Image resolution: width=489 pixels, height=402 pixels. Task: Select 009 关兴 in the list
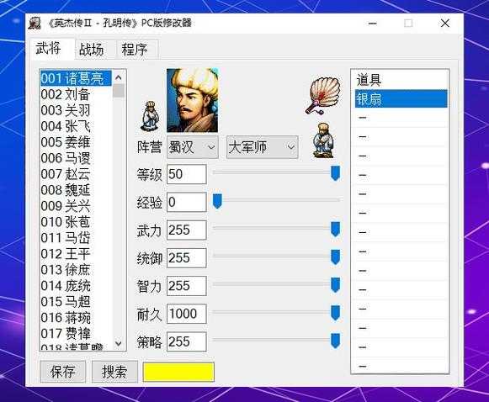point(76,206)
